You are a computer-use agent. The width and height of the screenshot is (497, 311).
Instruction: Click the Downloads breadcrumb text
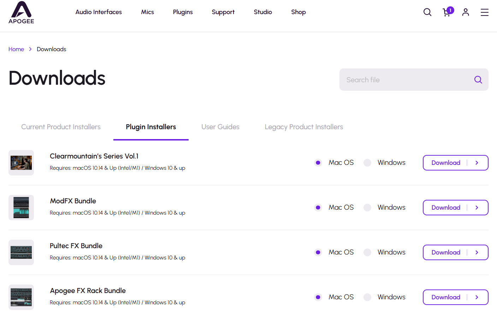[x=52, y=49]
